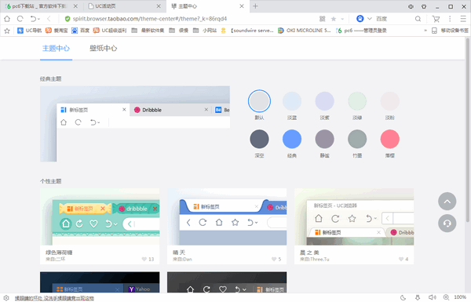Open the 百度 bookmark in bookmarks bar
Viewport: 471px width, 302px height.
tap(80, 31)
